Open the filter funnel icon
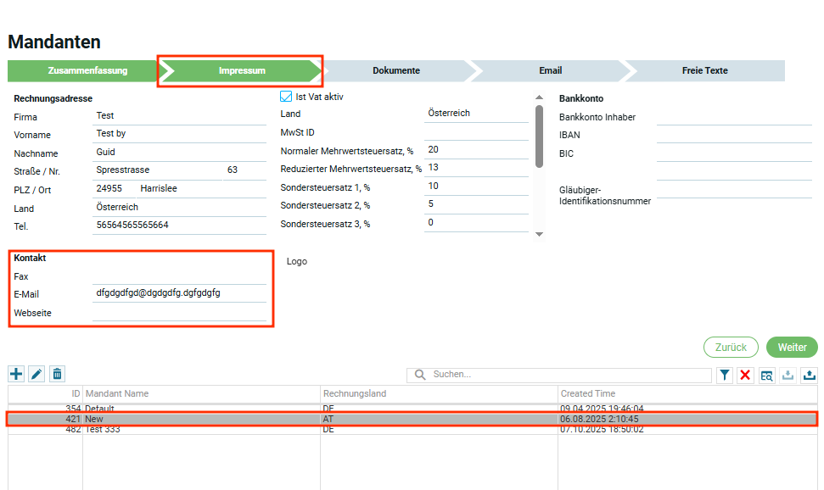This screenshot has width=824, height=490. [x=725, y=375]
